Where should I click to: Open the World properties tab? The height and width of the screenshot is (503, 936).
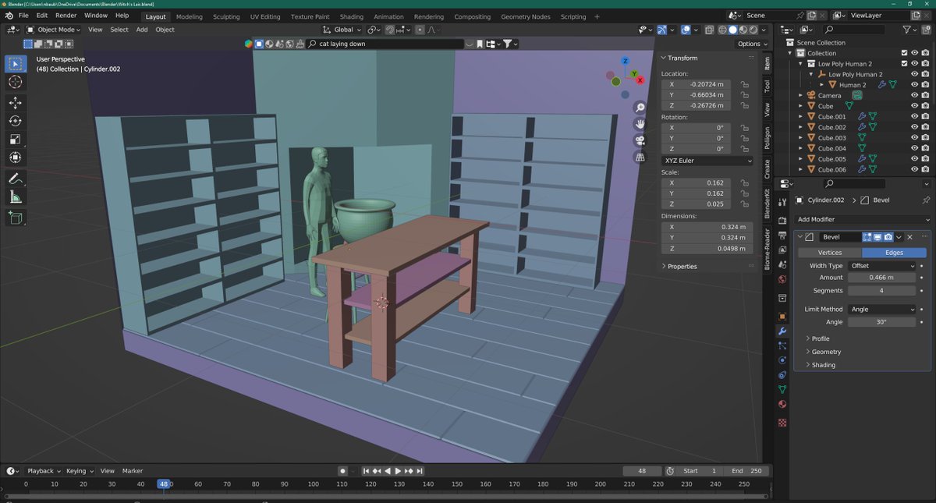click(782, 278)
